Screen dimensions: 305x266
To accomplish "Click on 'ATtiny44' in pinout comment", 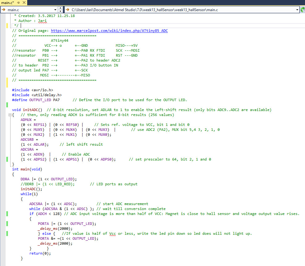I will point(60,41).
